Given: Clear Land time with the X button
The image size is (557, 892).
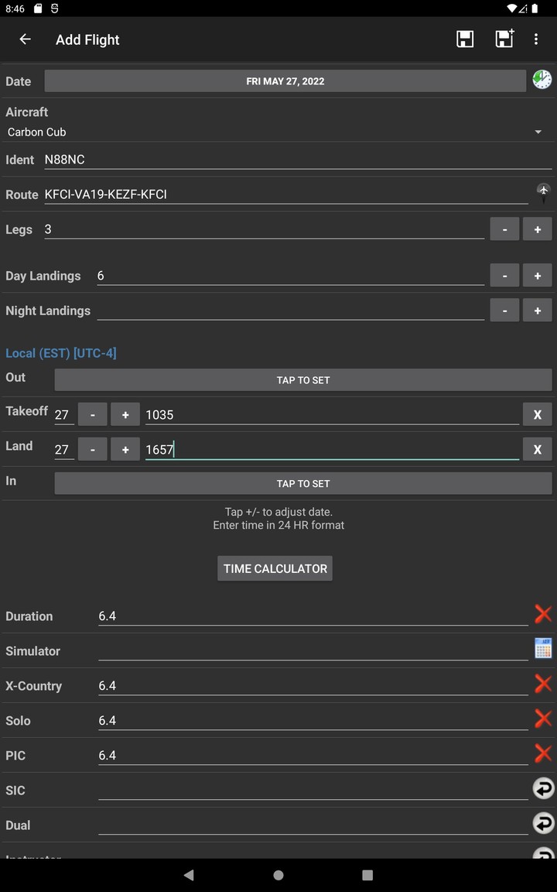Looking at the screenshot, I should point(537,449).
